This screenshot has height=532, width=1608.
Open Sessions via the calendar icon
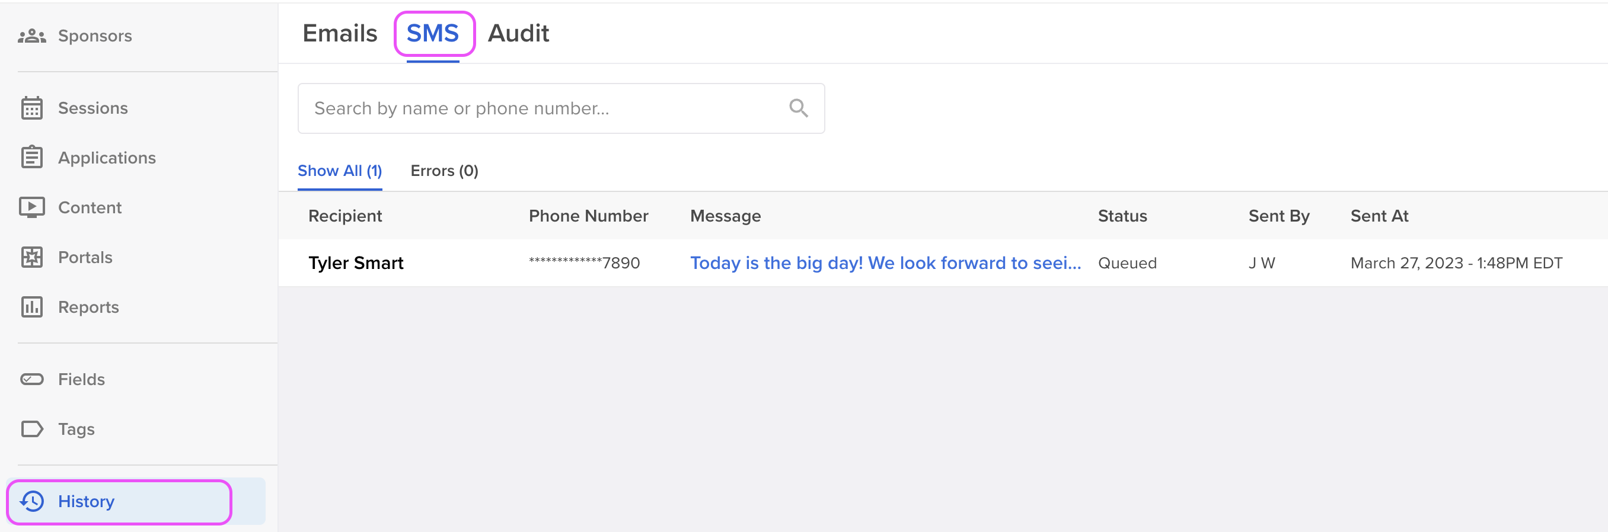click(x=32, y=108)
